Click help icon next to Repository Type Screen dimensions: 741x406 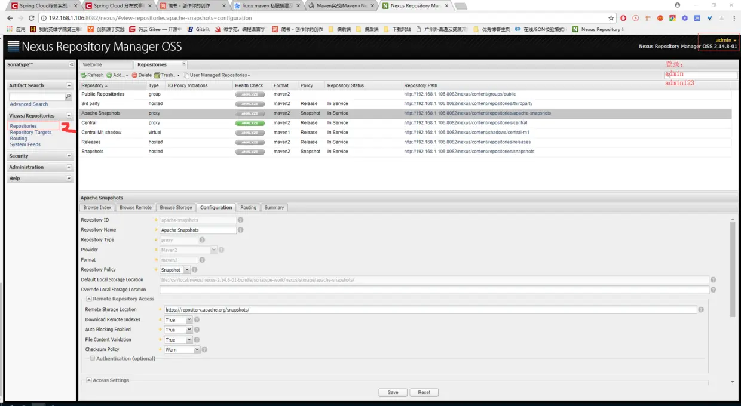pos(202,240)
